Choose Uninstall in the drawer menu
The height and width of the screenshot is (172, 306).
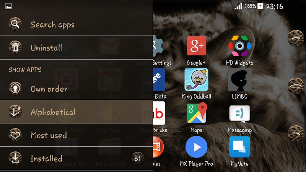tap(76, 47)
